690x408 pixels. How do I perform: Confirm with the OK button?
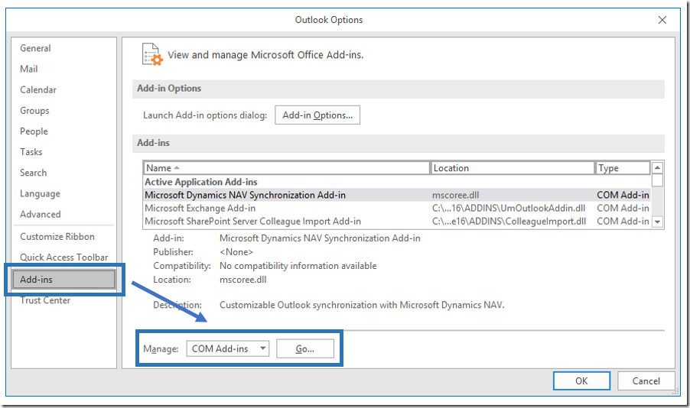pos(581,380)
